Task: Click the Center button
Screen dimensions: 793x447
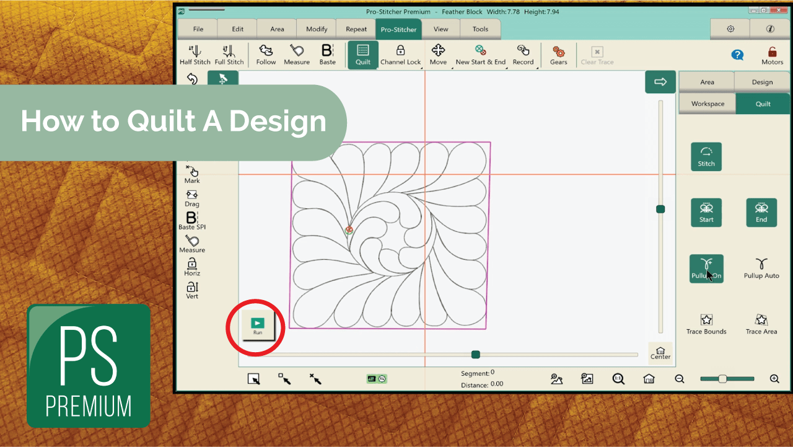Action: (x=660, y=353)
